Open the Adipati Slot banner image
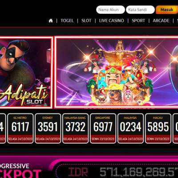The image size is (178, 178). [x=26, y=72]
